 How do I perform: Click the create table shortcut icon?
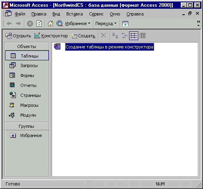[x=57, y=46]
